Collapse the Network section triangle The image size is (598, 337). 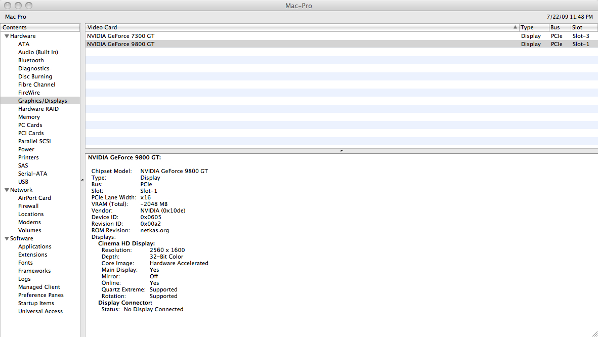(7, 190)
